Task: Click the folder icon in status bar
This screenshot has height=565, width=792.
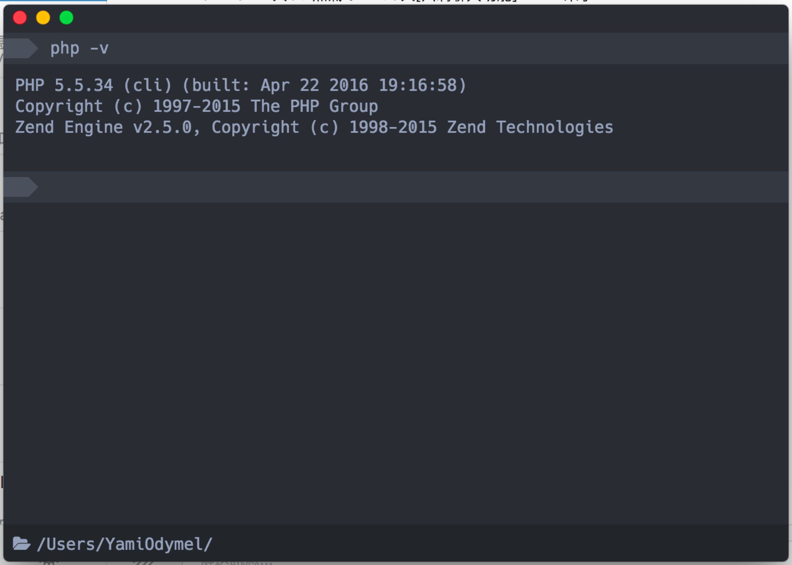Action: click(x=21, y=543)
